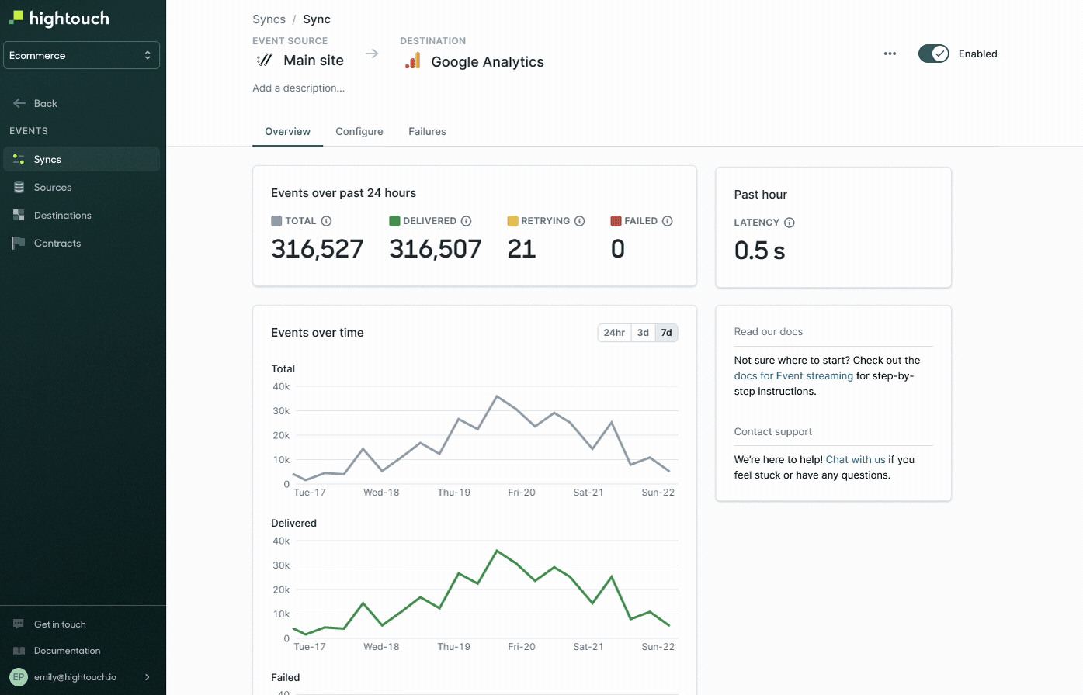Click the TOTAL info icon
Viewport: 1083px width, 695px height.
click(327, 221)
